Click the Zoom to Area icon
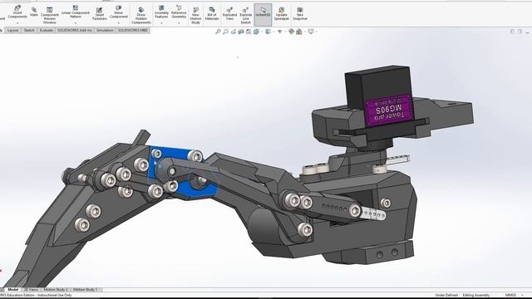The image size is (532, 299). point(225,32)
